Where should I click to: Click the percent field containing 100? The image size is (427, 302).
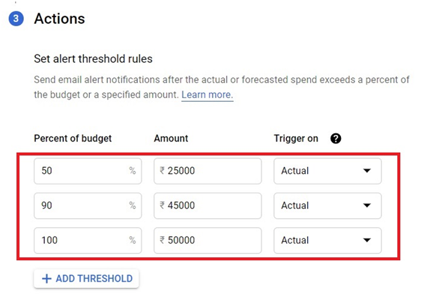pyautogui.click(x=88, y=241)
